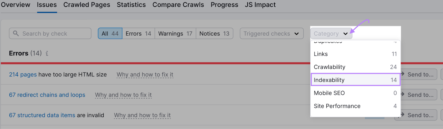Viewport: 443px width, 129px height.
Task: Click the Errors info icon
Action: pyautogui.click(x=47, y=53)
